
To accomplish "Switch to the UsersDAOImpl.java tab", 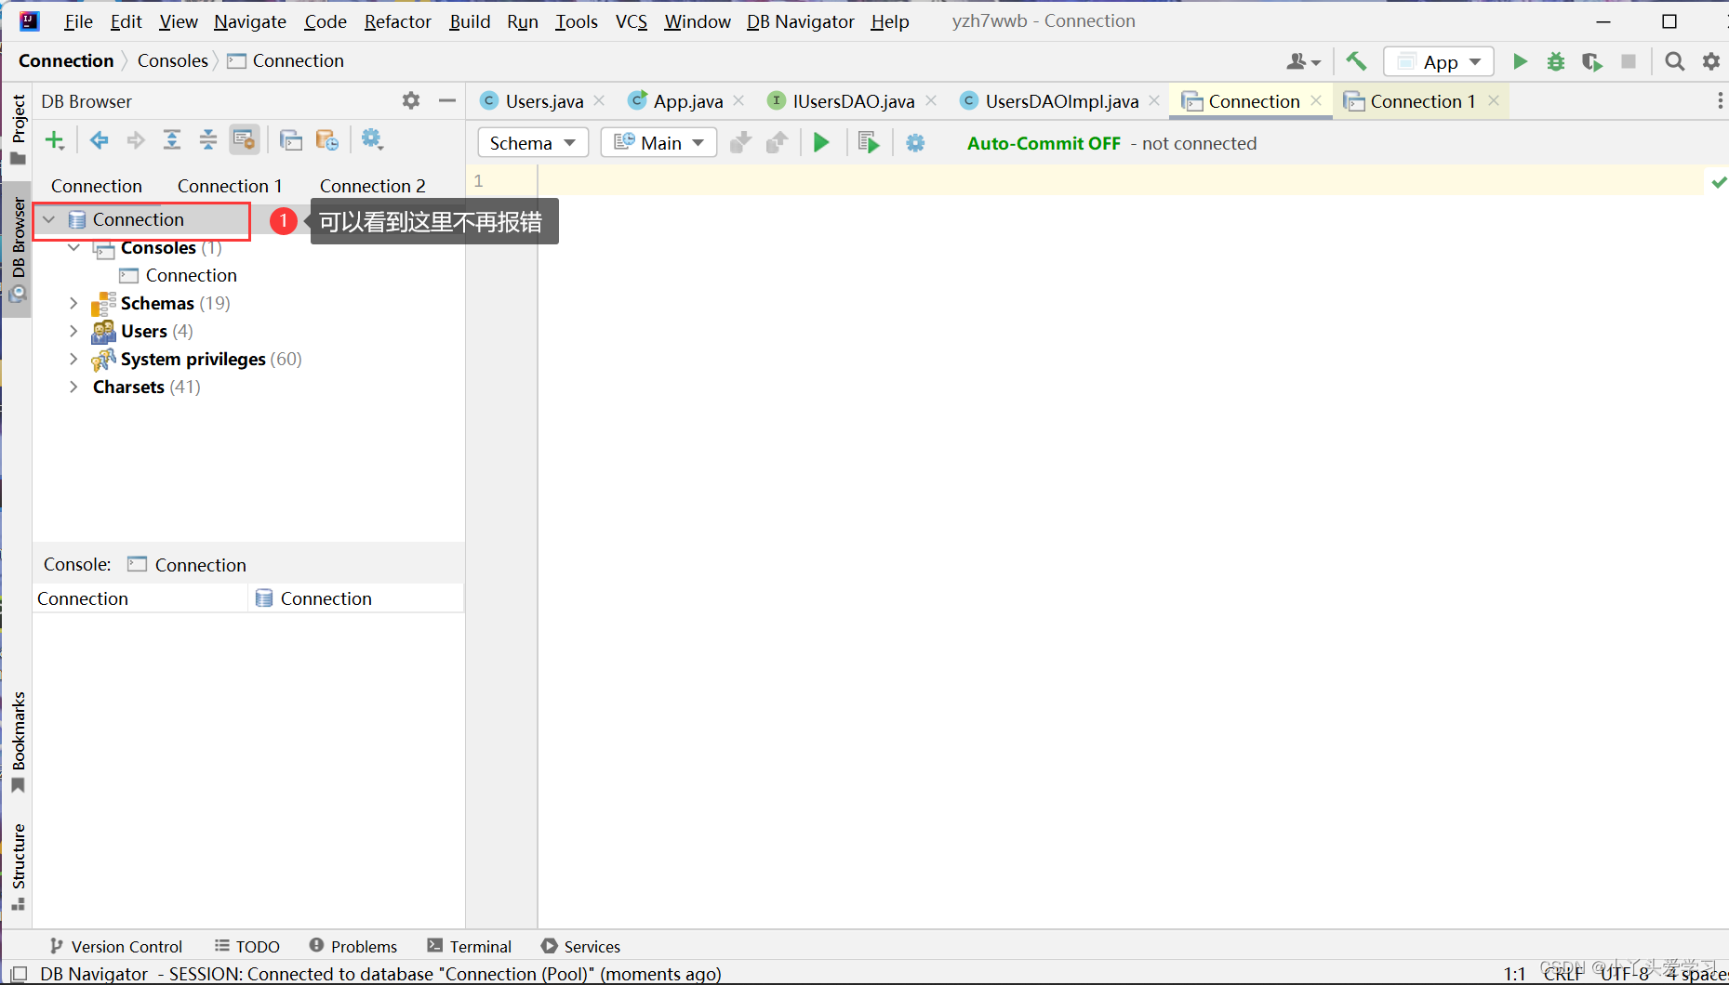I will (x=1061, y=101).
